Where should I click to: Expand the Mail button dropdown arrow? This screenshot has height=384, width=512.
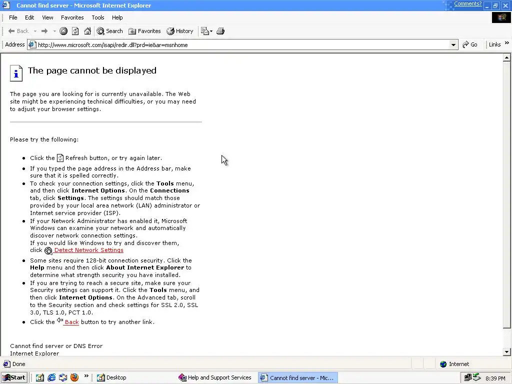[x=211, y=31]
